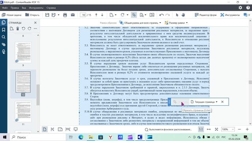Open Размер рамки frame size dropdown
Screen dimensions: 252x141
point(176,23)
